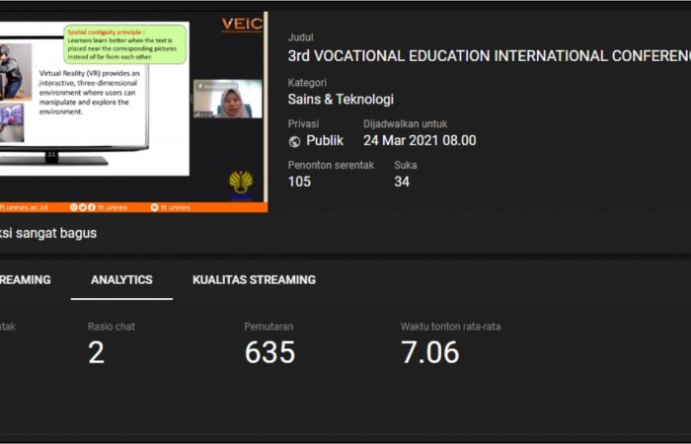Click the Instagram icon in the orange footer
This screenshot has width=691, height=444.
tap(74, 207)
